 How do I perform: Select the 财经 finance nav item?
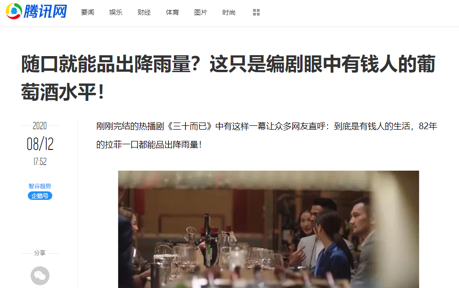(144, 12)
